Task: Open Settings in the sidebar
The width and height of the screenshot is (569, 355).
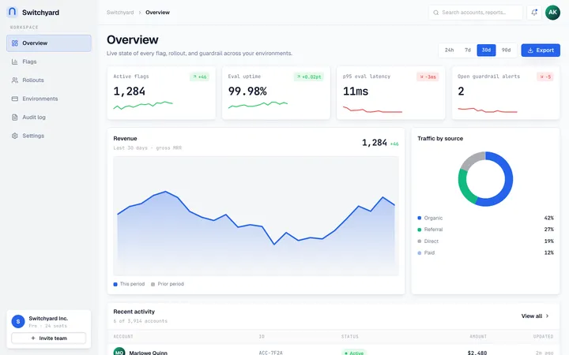Action: pos(49,136)
